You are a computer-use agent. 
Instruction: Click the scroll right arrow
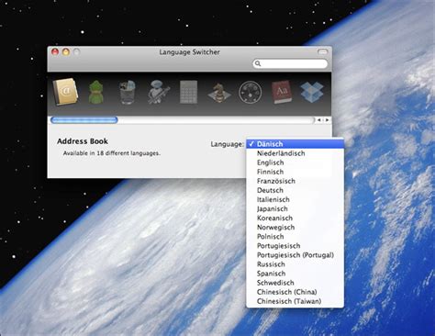327,120
